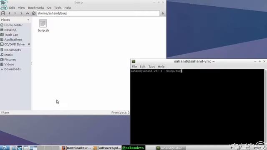Viewport: 267px width, 150px height.
Task: Open the taskbar start menu button
Action: coord(4,148)
